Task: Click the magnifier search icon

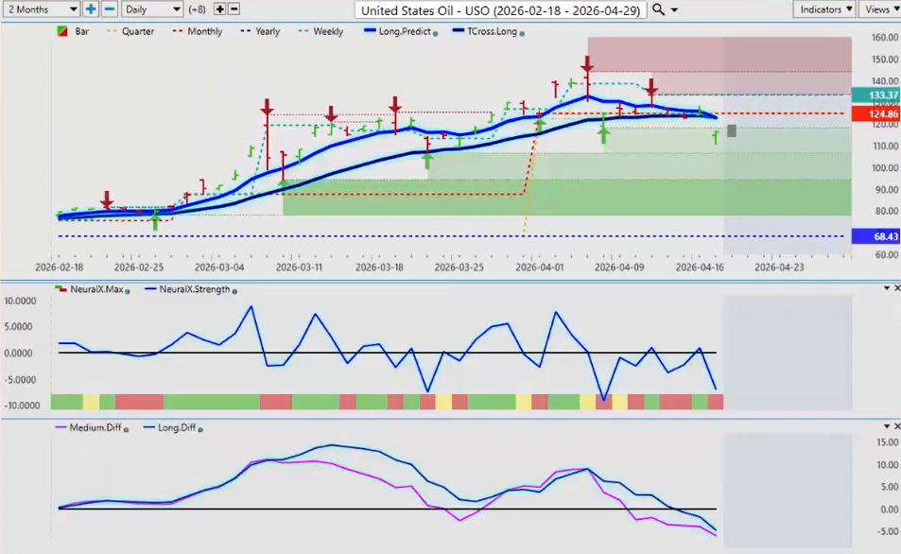Action: (659, 9)
